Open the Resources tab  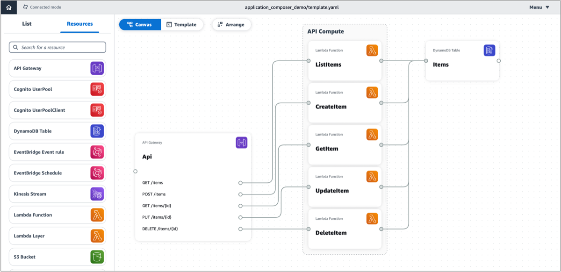79,23
